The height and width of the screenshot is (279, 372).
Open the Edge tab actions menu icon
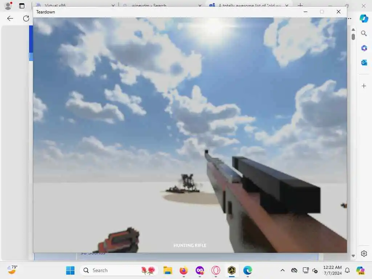21,6
